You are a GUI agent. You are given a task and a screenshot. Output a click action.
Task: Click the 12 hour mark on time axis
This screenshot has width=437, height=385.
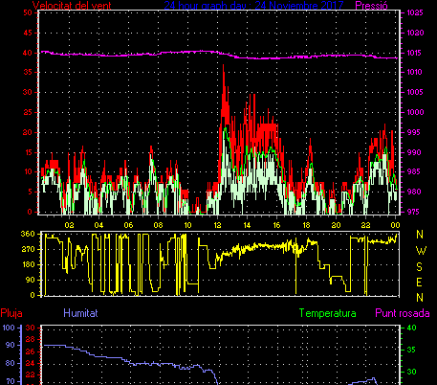pos(217,225)
